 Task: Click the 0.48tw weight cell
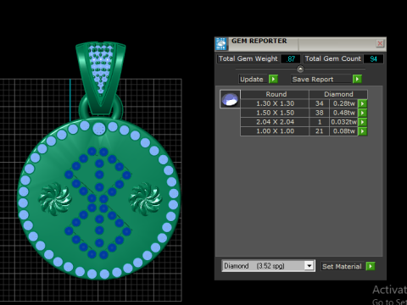(344, 113)
